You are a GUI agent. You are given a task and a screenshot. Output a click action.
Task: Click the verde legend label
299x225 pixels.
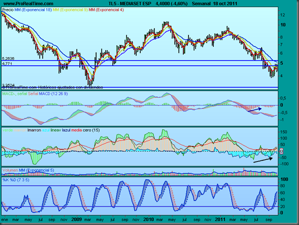click(x=8, y=130)
